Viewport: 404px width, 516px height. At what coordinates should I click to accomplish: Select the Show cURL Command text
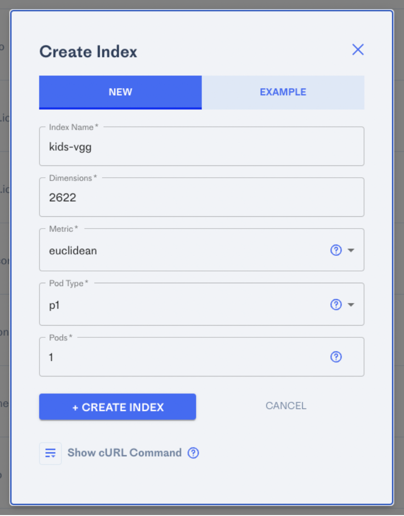tap(124, 453)
